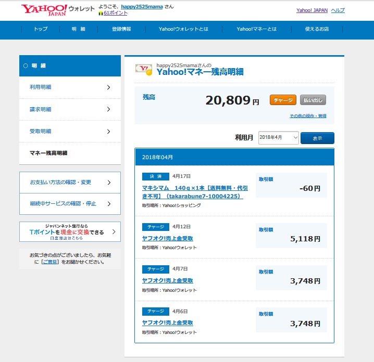Screen dimensions: 374x362
Task: Click 3,748円 amount for 4月7日
Action: (305, 281)
